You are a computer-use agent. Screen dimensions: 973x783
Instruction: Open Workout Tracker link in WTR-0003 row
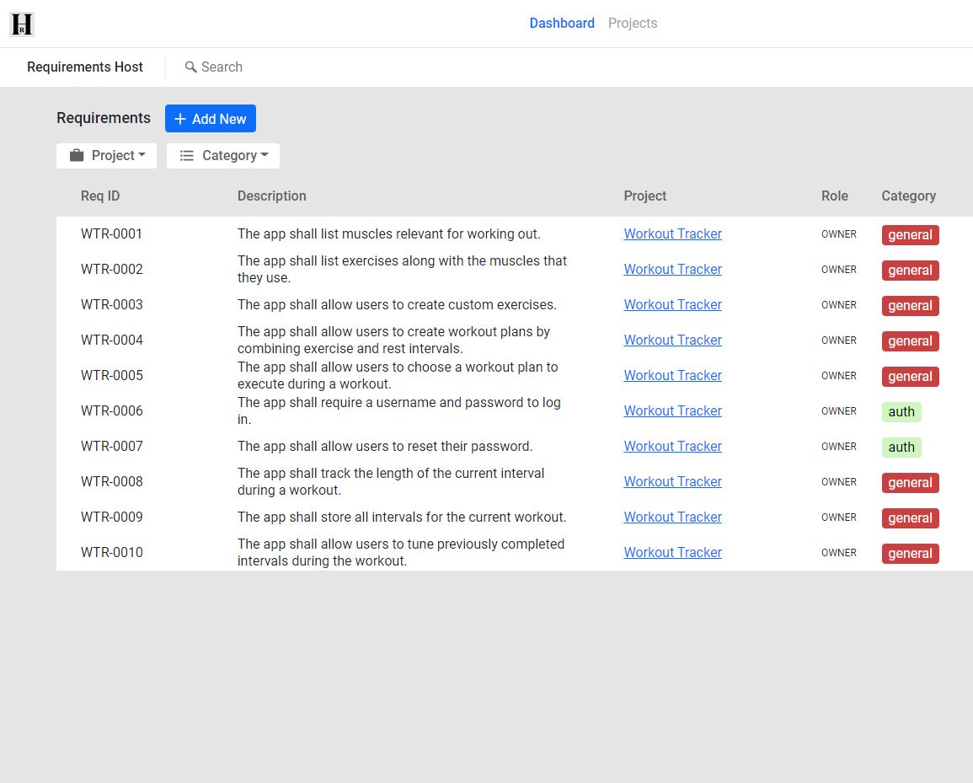point(672,304)
